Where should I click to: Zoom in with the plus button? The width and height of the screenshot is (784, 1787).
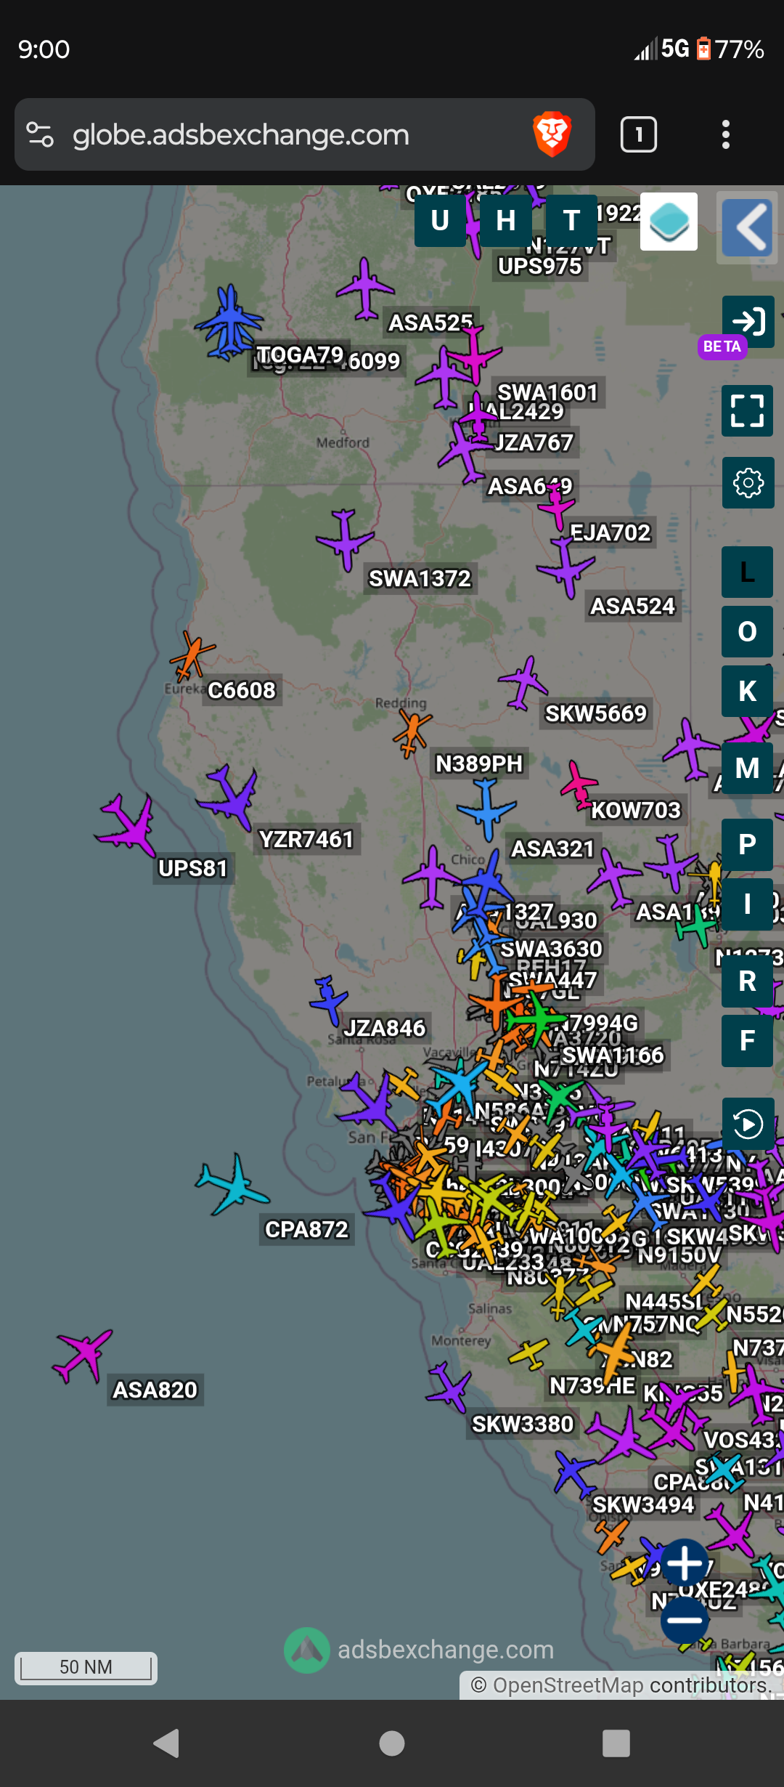[x=685, y=1564]
